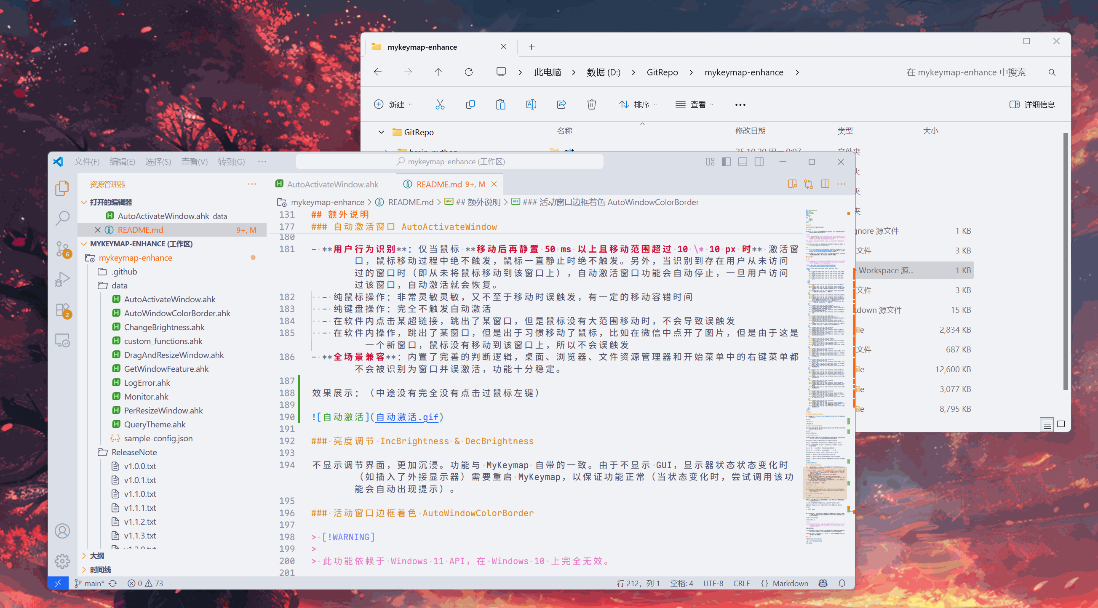Switch to AutoActivateWindow.ahk editor tab
The image size is (1098, 608).
pyautogui.click(x=332, y=184)
